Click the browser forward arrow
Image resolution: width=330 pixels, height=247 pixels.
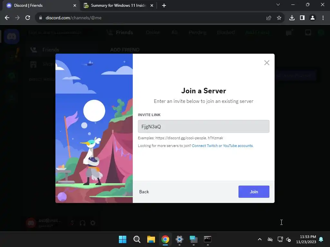(17, 18)
